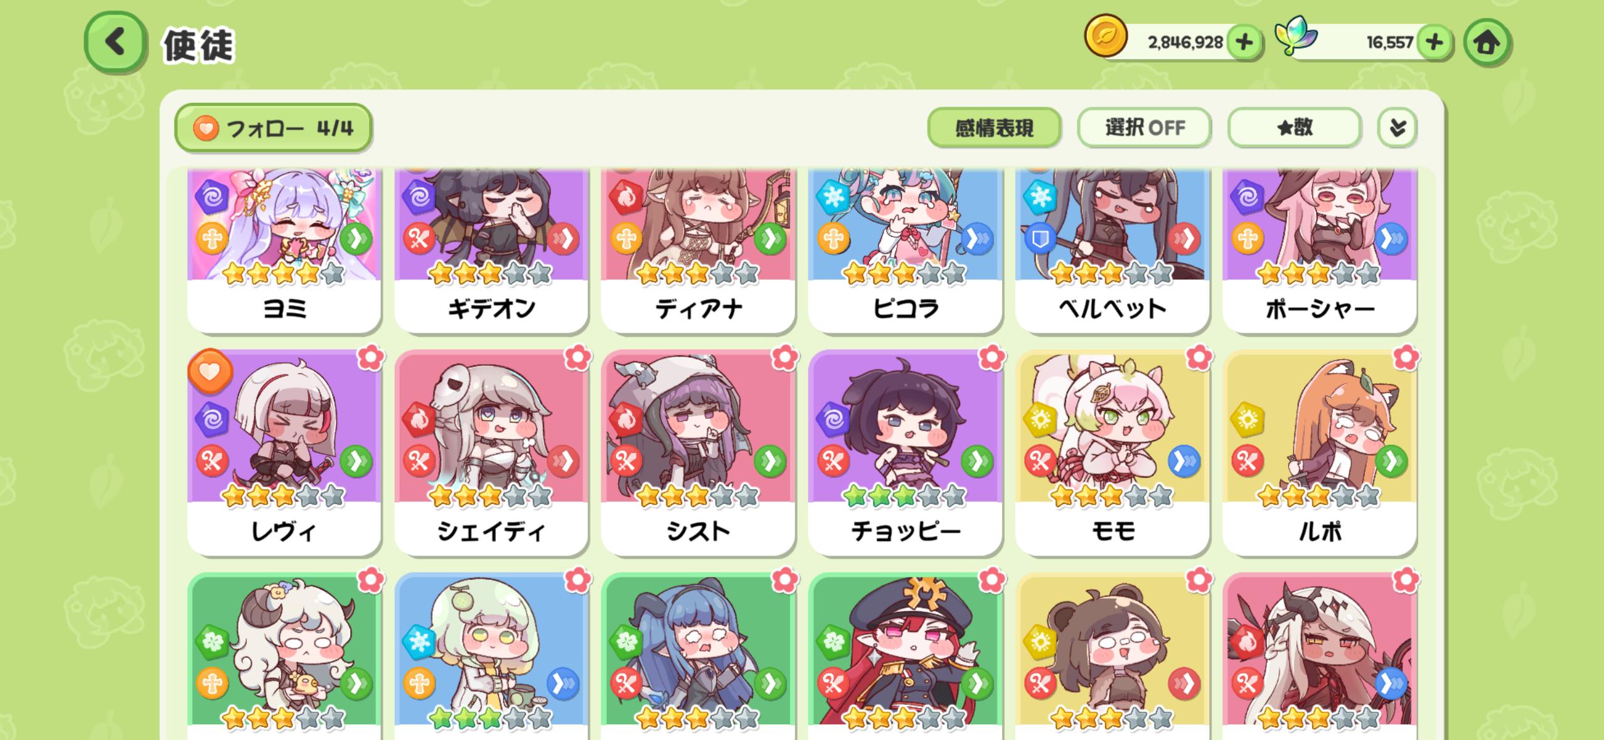The image size is (1604, 740).
Task: Choose the ピコラ character card
Action: coord(906,250)
